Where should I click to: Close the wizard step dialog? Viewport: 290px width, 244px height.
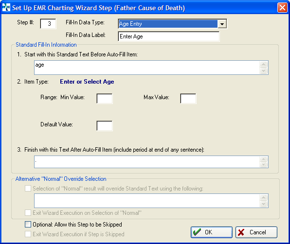point(282,8)
